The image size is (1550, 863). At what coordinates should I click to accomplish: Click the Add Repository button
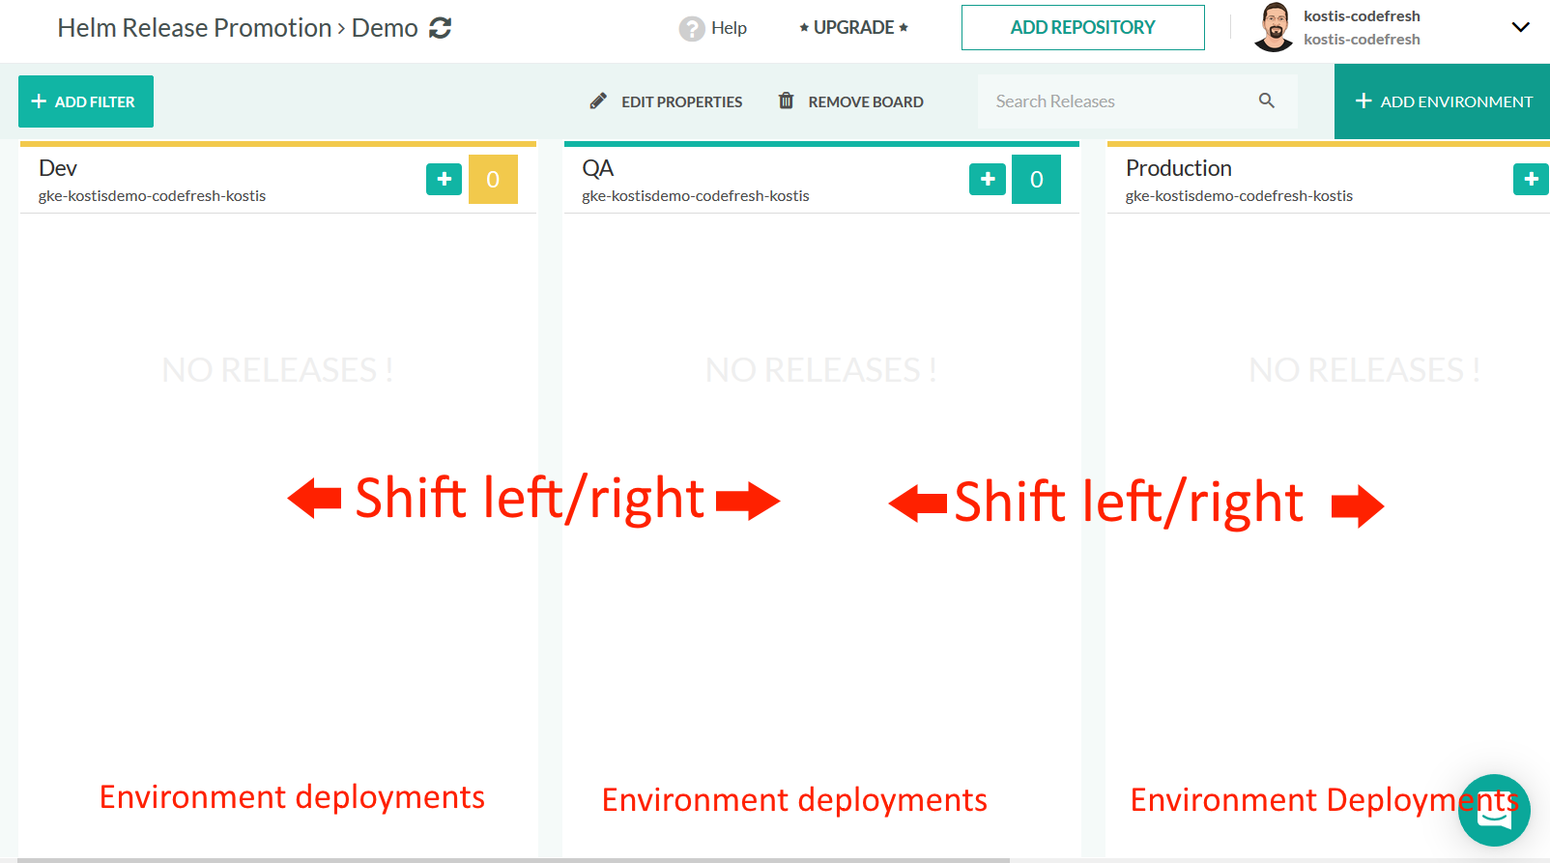pos(1082,27)
